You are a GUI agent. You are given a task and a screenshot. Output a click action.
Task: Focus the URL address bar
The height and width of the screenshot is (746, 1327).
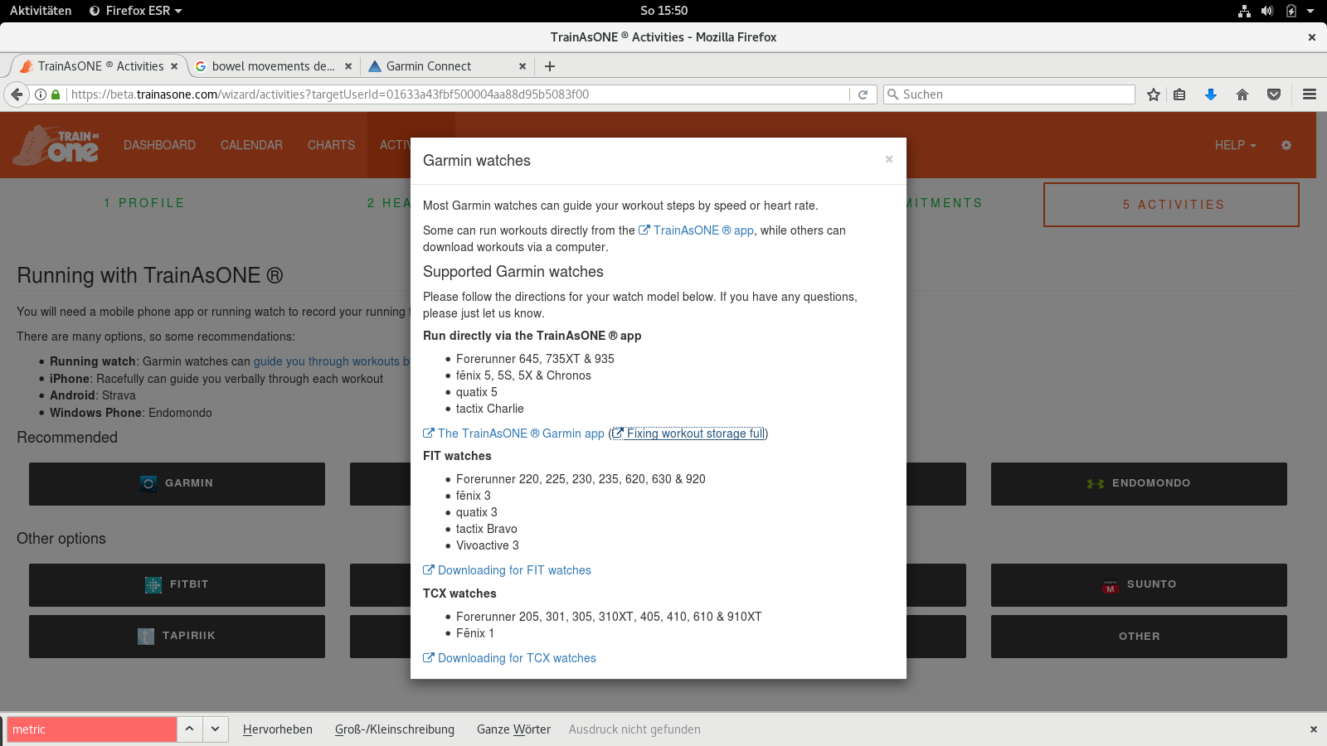point(456,94)
